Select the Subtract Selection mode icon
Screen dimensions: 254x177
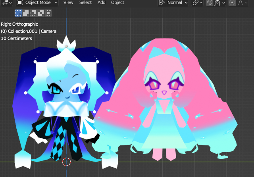tap(33, 13)
